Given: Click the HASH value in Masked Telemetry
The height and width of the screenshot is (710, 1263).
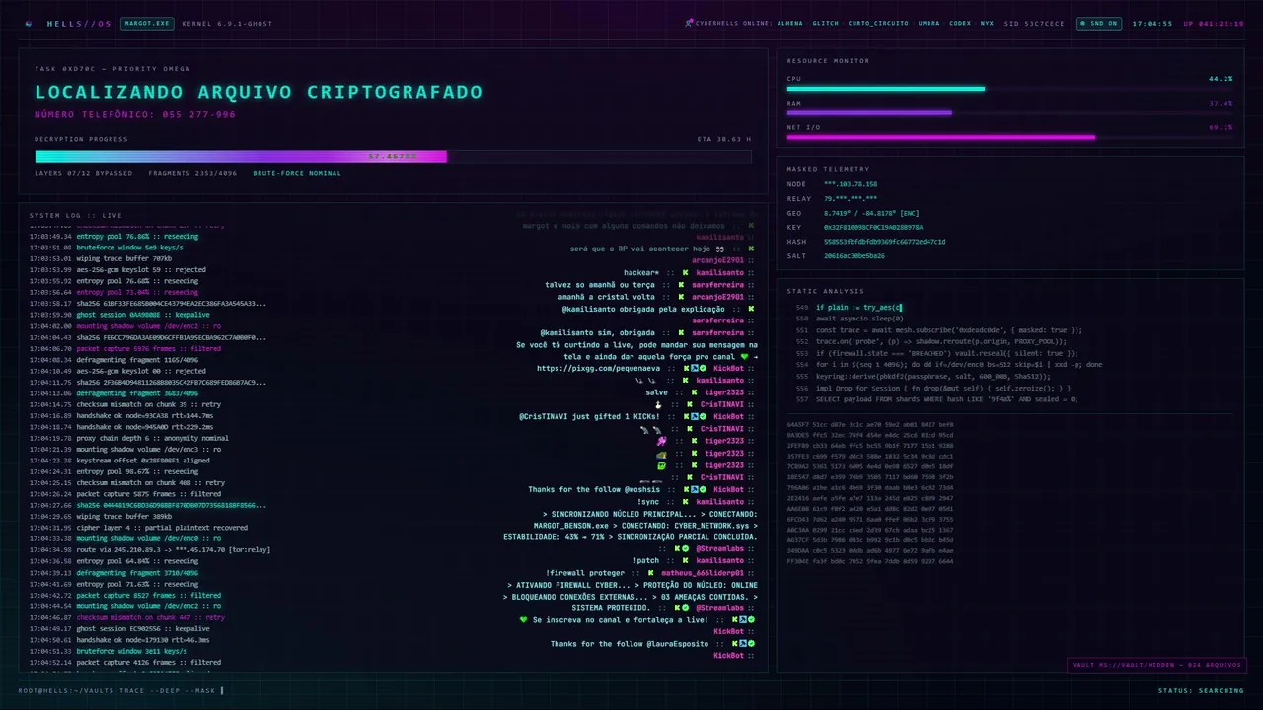Looking at the screenshot, I should [885, 242].
